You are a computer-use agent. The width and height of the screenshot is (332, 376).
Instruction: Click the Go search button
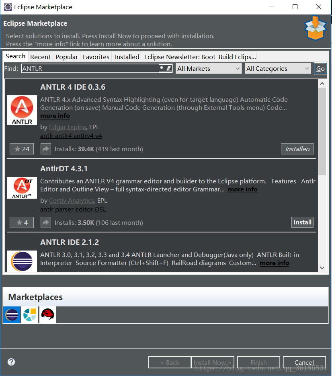320,69
